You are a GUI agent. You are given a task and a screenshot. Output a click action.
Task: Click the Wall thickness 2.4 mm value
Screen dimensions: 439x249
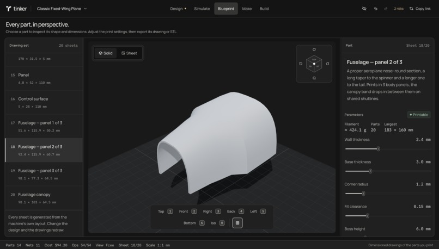423,140
